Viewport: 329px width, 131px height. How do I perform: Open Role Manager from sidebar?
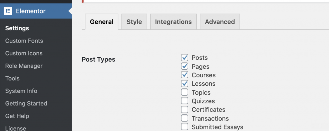(x=24, y=66)
